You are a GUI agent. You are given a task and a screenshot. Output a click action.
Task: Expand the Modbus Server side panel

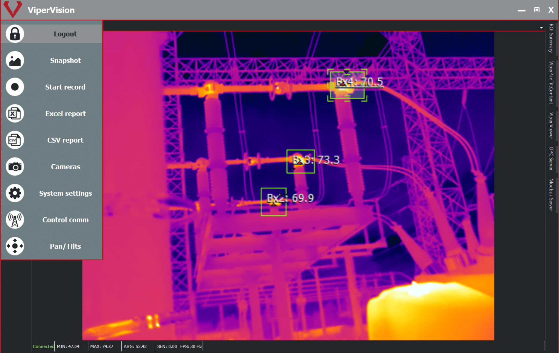click(x=551, y=194)
